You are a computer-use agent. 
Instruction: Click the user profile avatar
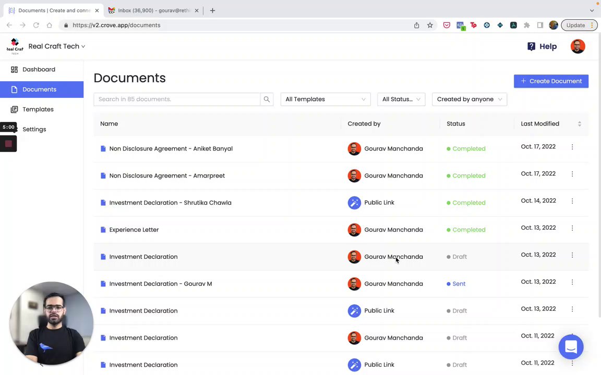click(578, 46)
